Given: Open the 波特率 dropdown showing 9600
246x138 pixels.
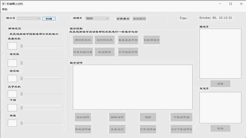Looking at the screenshot, I should point(97,18).
